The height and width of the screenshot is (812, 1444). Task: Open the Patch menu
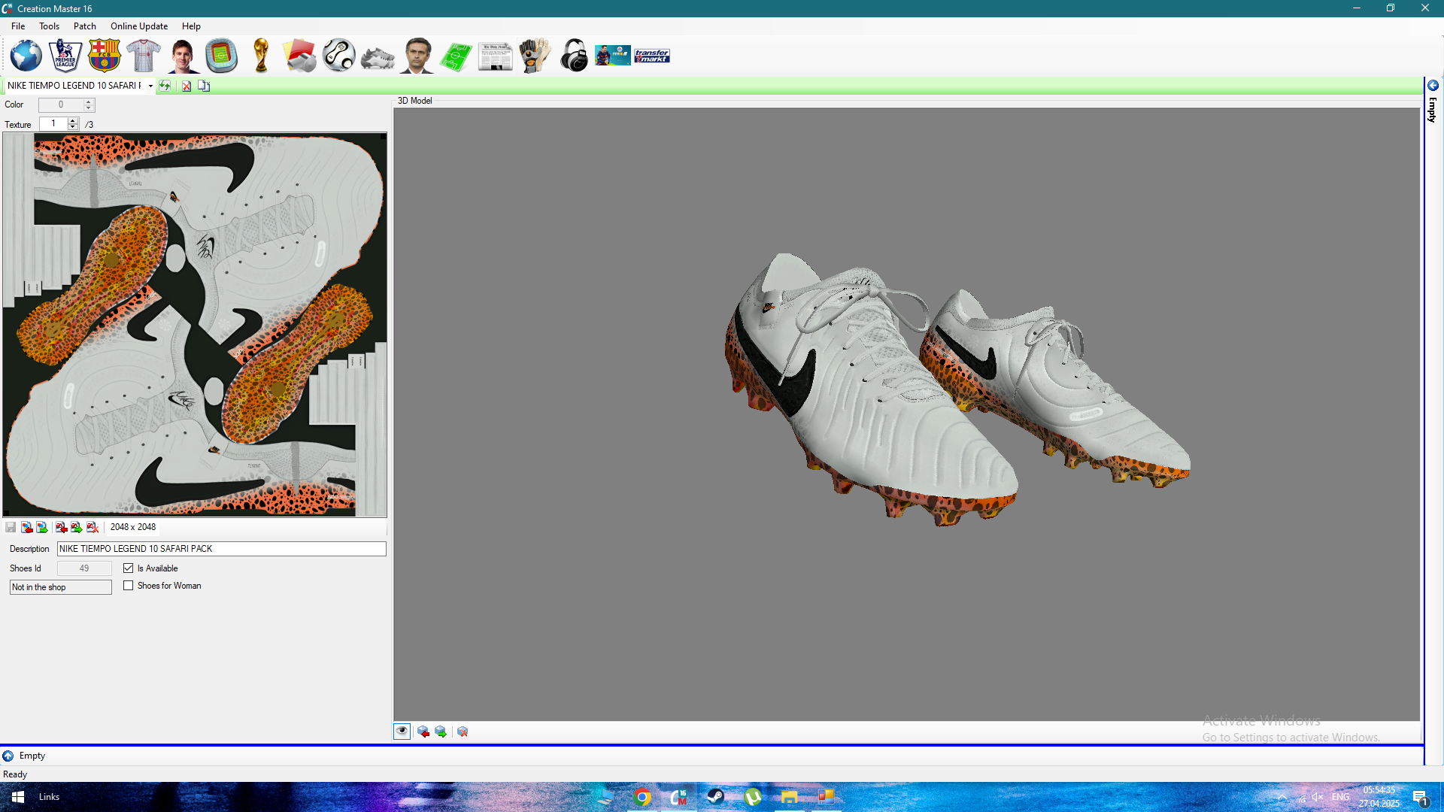[85, 26]
